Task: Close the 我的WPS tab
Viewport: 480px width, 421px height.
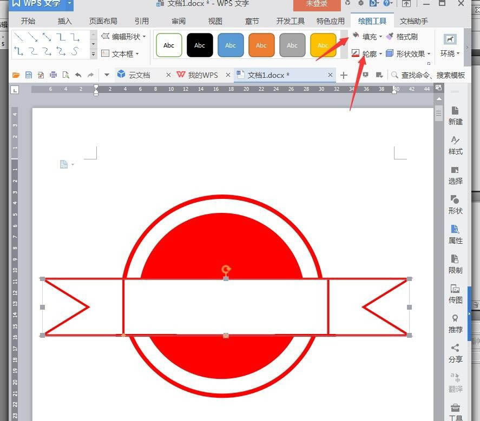Action: point(228,75)
